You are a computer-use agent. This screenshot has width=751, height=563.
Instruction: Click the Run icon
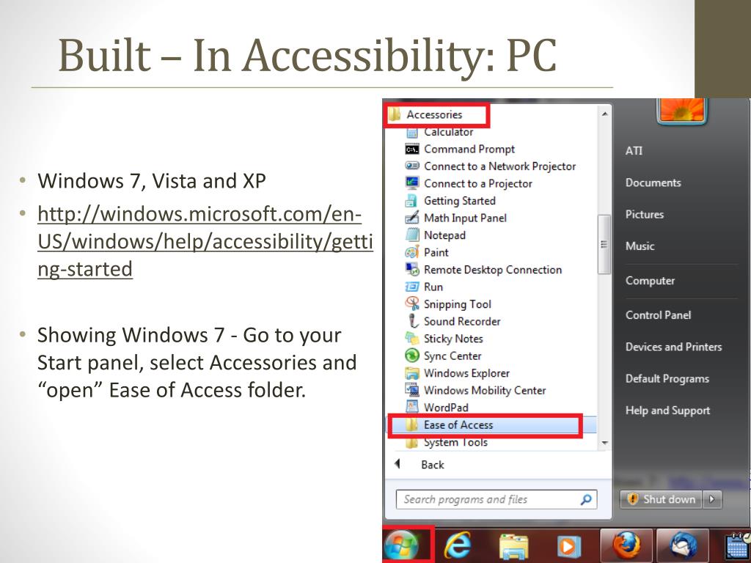[x=412, y=287]
